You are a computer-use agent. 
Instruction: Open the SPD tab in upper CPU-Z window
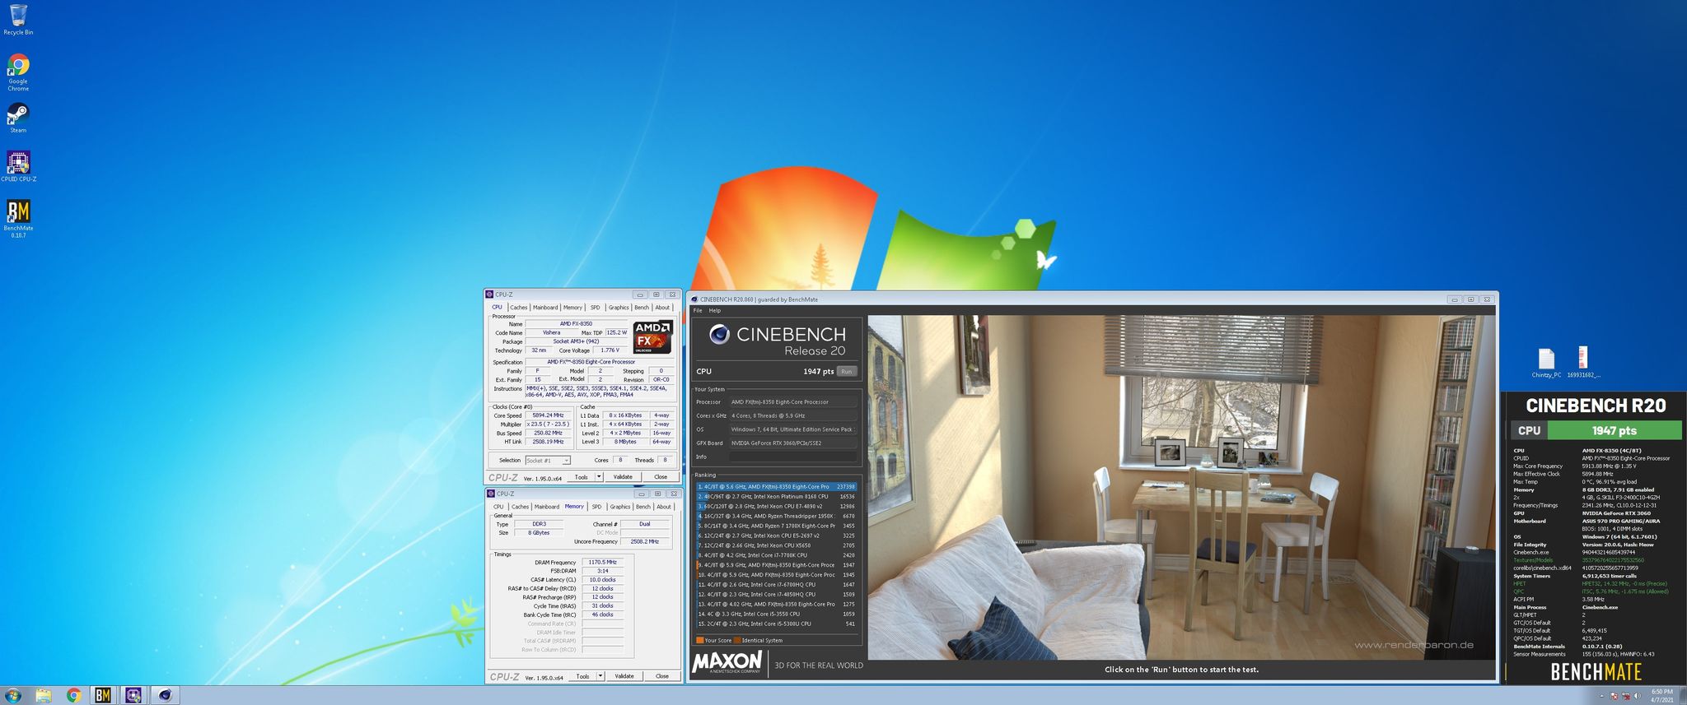[595, 308]
